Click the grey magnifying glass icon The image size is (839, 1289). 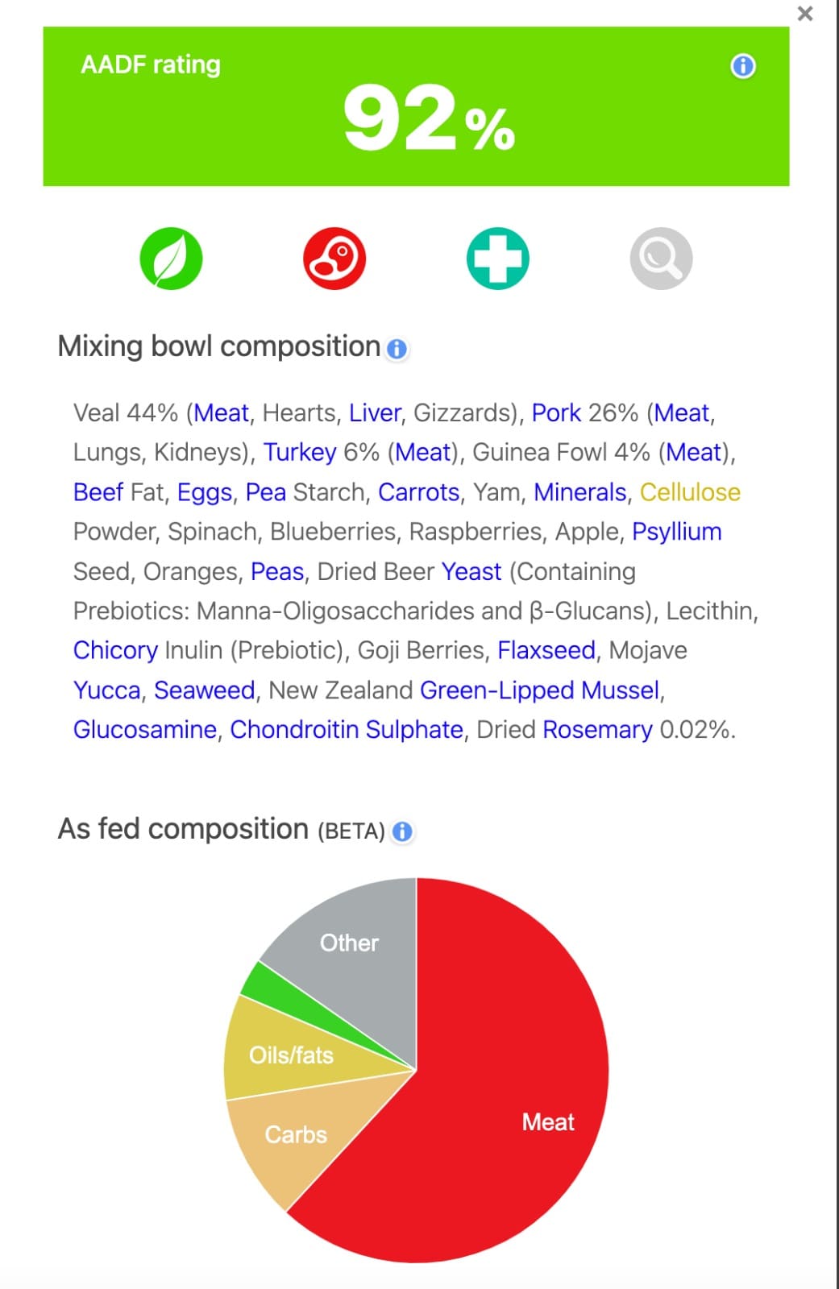(x=661, y=259)
